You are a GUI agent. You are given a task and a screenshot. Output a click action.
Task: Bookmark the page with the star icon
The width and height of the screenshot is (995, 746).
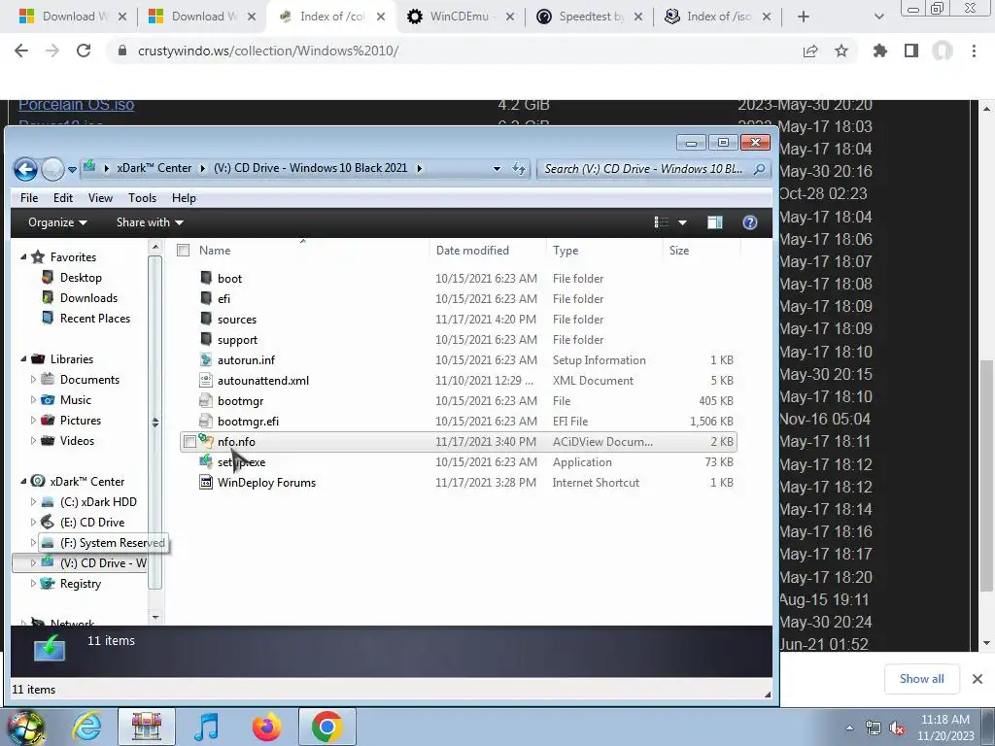click(x=841, y=51)
